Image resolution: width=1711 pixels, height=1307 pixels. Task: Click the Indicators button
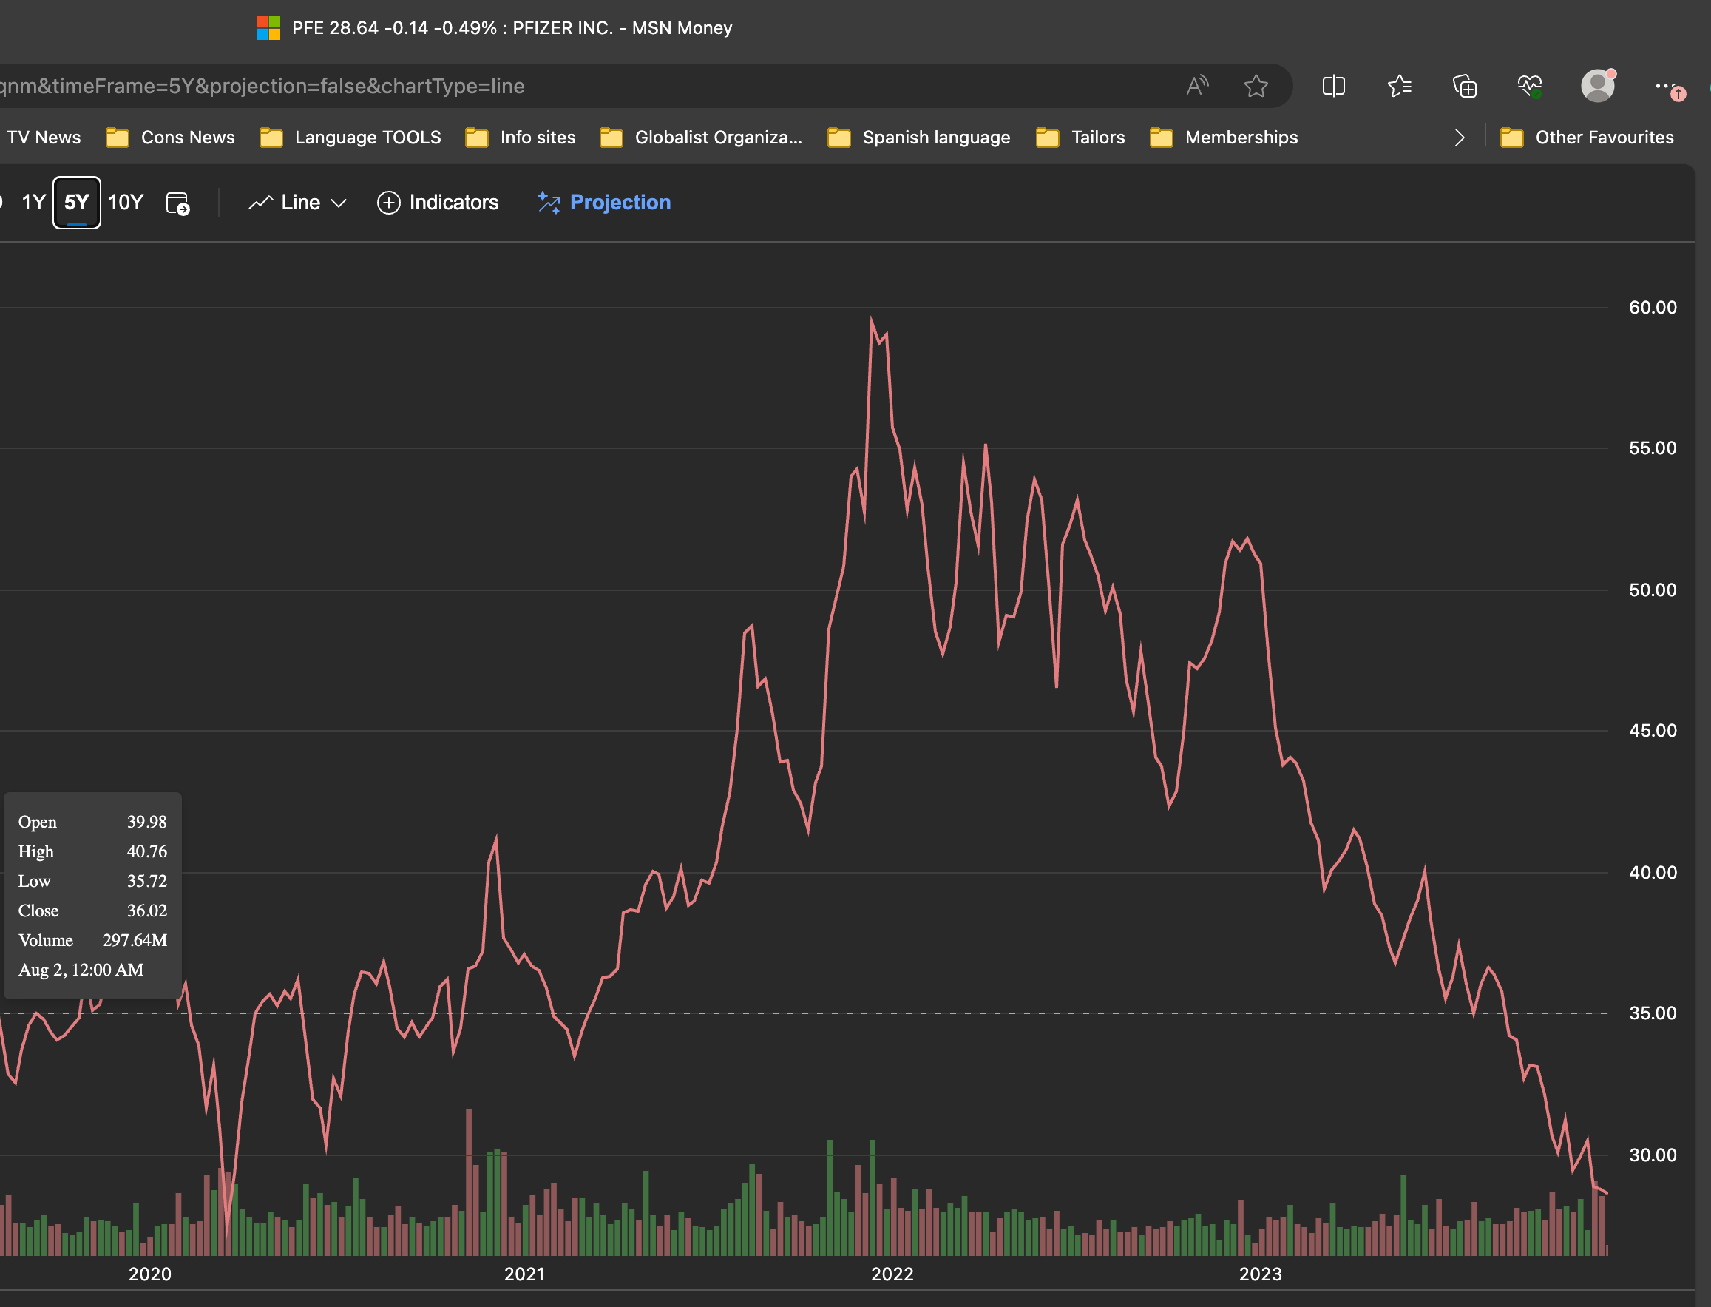[438, 203]
